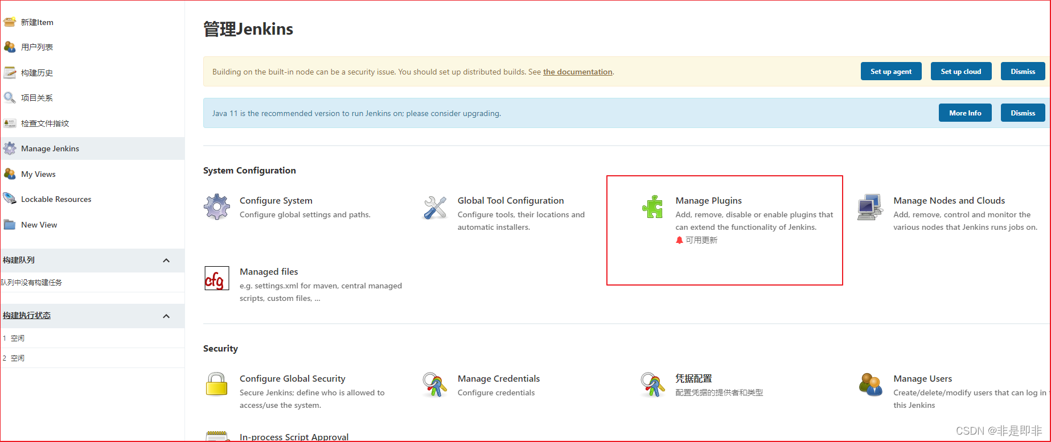Click the Manage Jenkins gear icon in sidebar

point(10,148)
